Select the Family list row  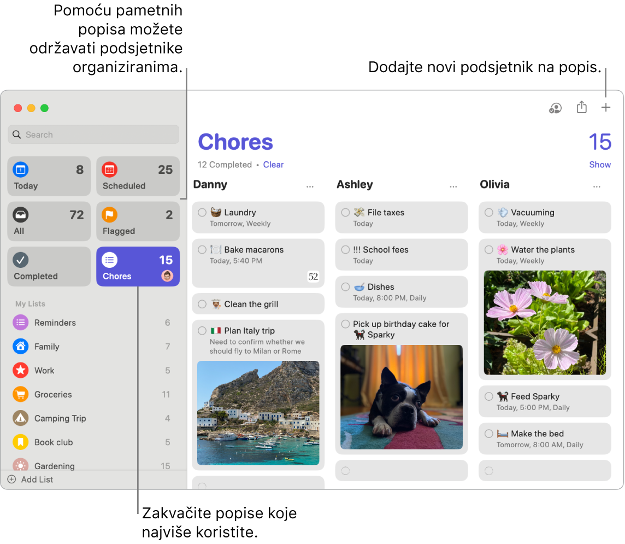pyautogui.click(x=93, y=346)
